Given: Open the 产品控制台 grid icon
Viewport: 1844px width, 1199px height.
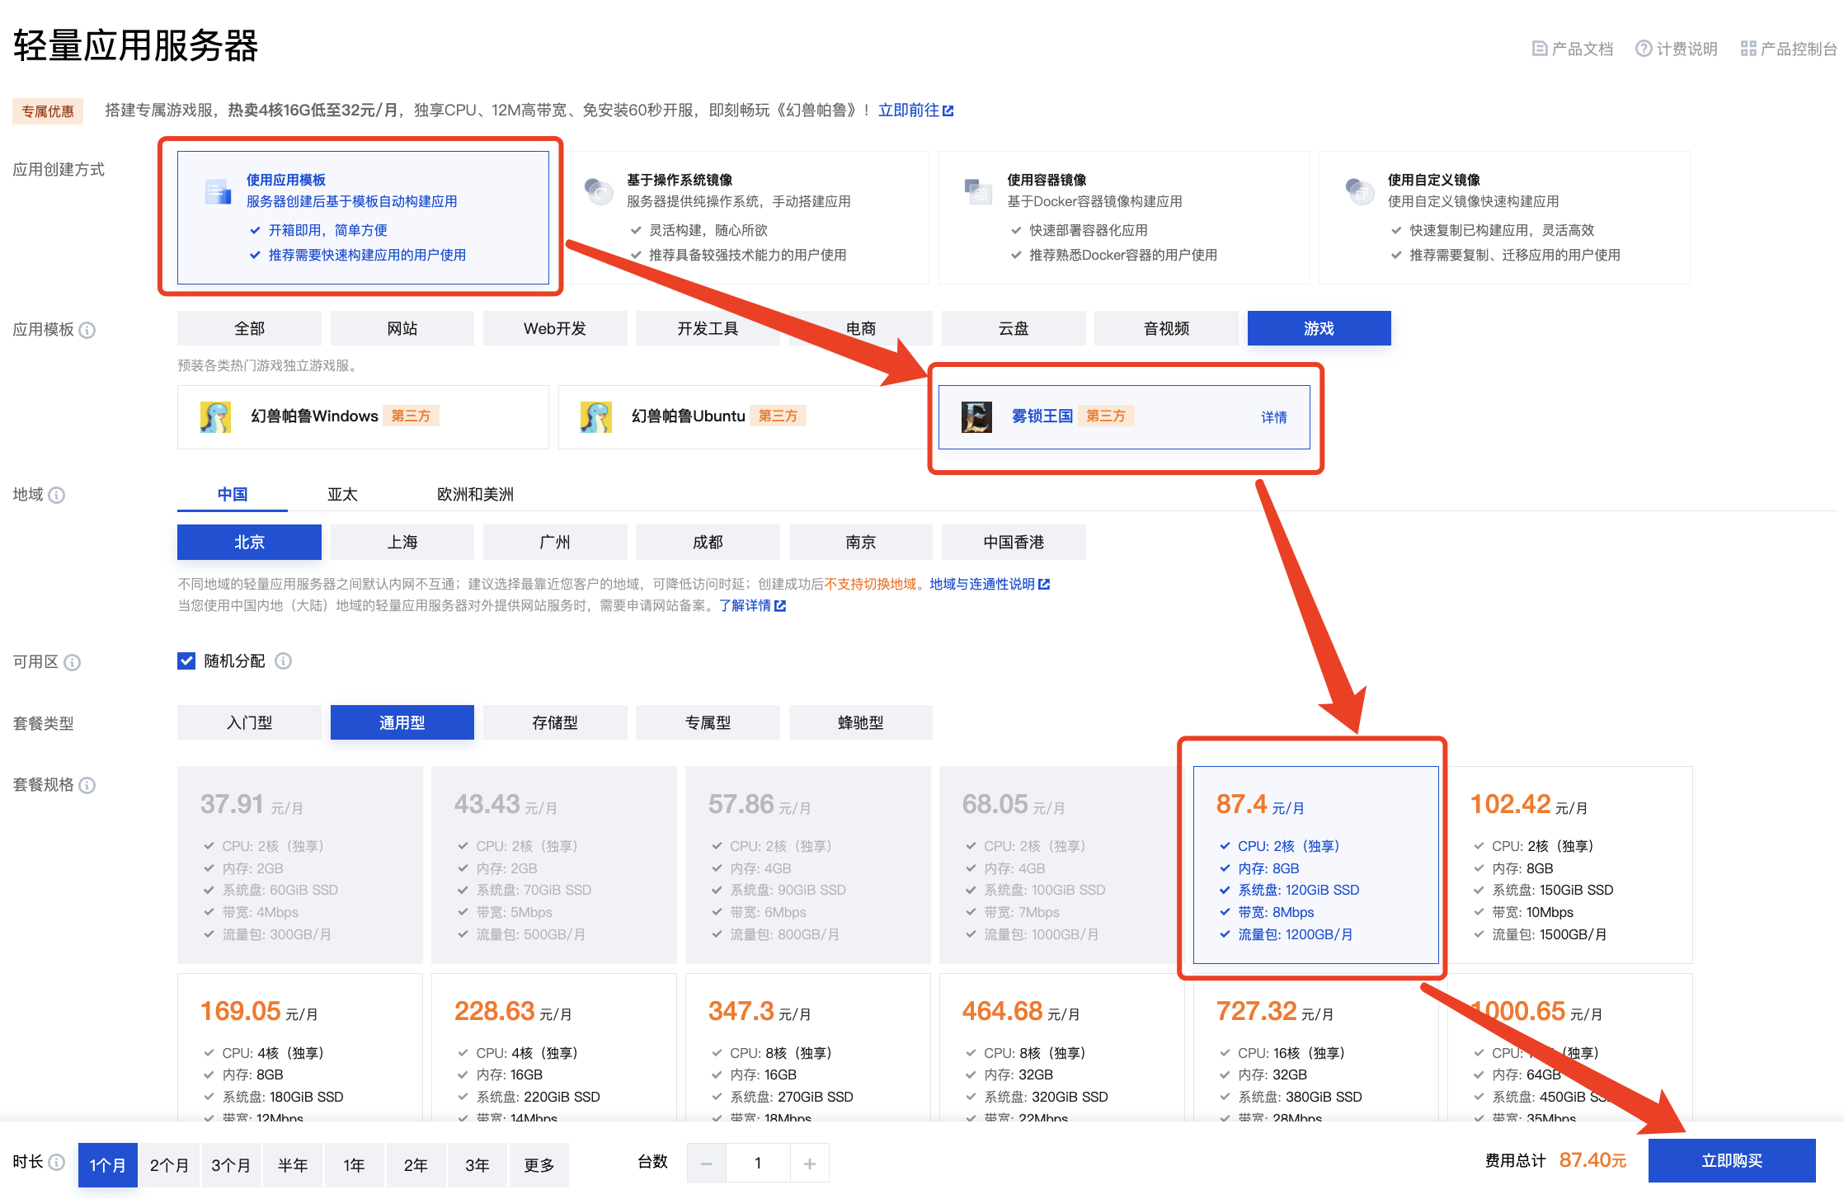Looking at the screenshot, I should click(x=1748, y=49).
